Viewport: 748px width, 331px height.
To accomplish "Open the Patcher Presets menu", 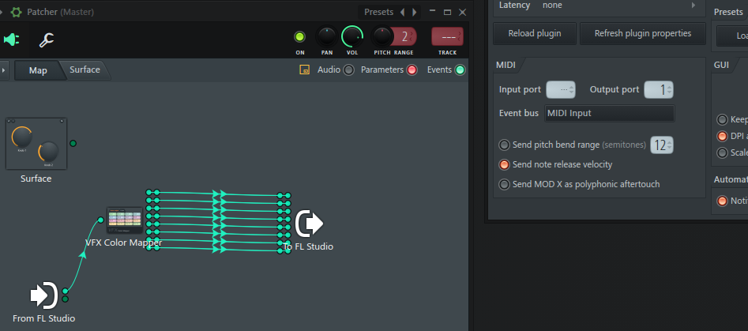I will [379, 12].
